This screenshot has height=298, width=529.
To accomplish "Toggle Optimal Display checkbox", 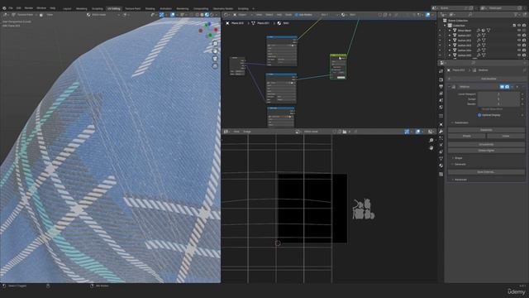I will tap(479, 115).
